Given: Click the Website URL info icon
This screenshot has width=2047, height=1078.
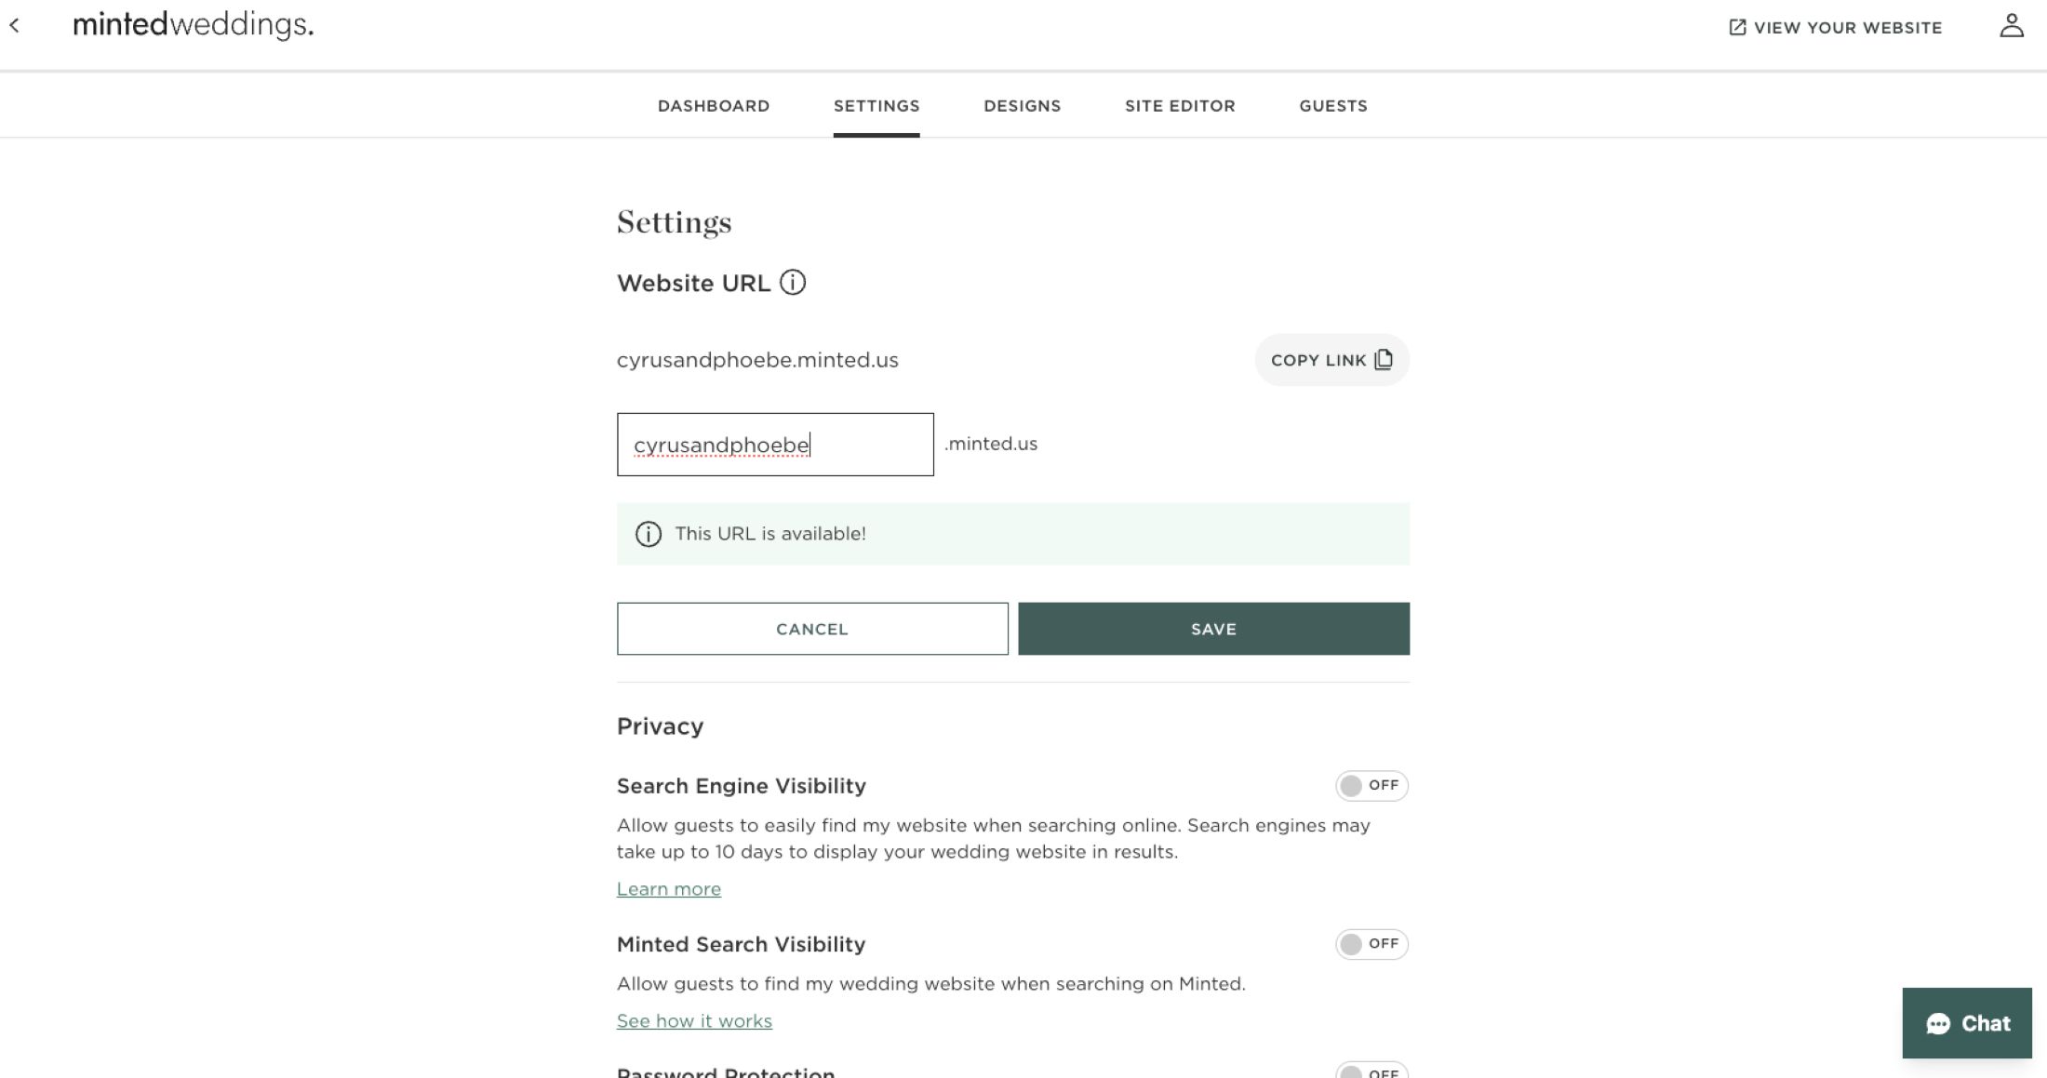Looking at the screenshot, I should 792,283.
